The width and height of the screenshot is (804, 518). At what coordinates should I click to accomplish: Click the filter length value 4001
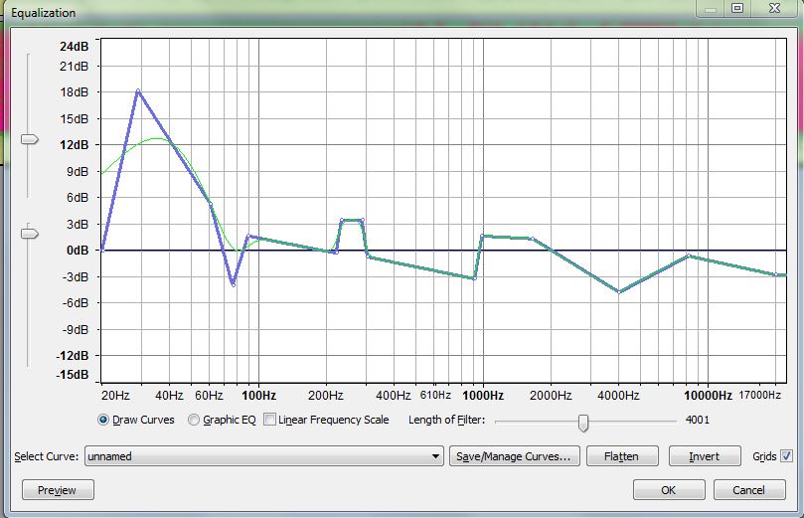(698, 420)
